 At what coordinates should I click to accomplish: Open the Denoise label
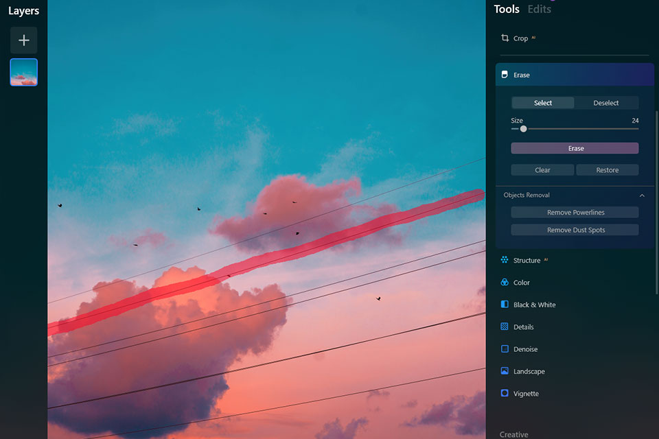point(525,350)
